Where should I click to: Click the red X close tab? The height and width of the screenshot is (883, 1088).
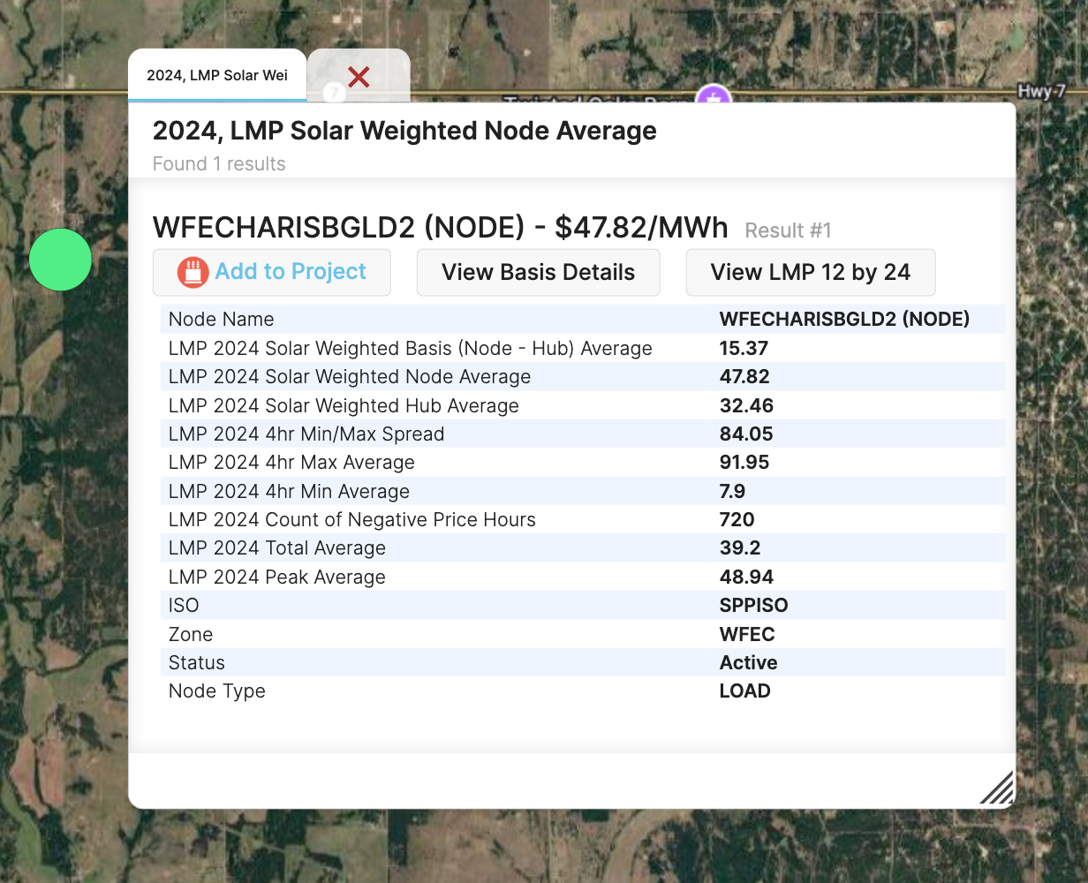(x=359, y=77)
